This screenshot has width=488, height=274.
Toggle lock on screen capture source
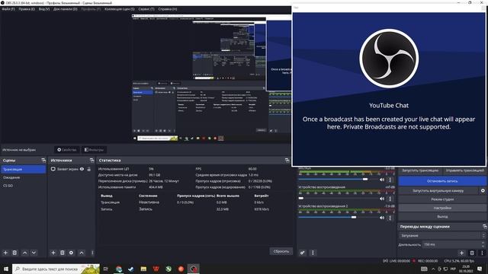point(89,169)
